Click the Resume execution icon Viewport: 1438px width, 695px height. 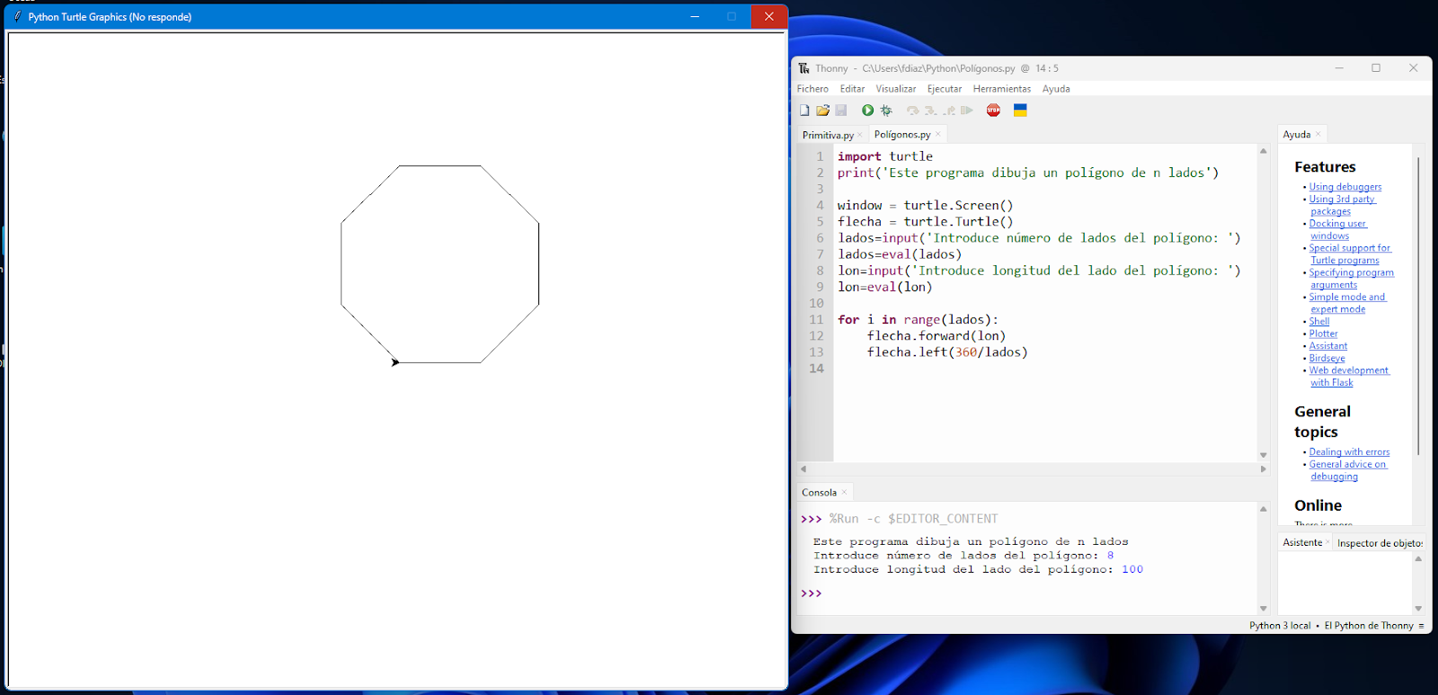(x=967, y=111)
